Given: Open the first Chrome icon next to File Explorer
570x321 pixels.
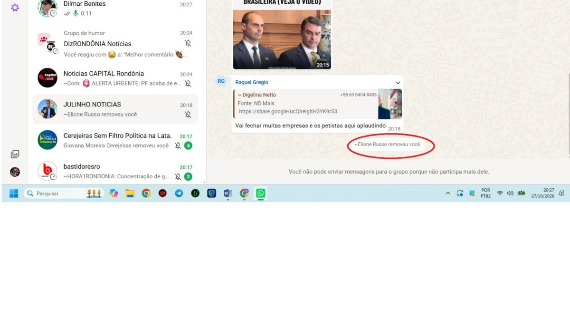Looking at the screenshot, I should 146,193.
